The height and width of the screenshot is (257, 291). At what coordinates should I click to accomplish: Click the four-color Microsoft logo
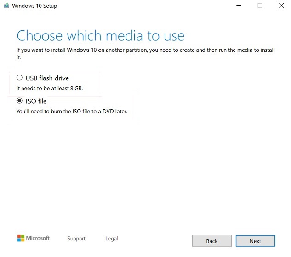click(21, 238)
